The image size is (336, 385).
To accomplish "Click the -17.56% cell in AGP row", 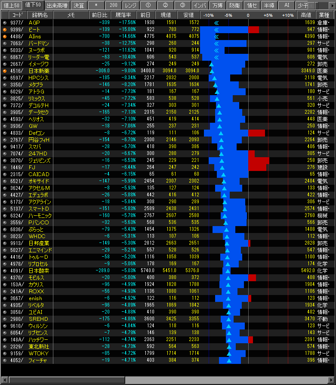I will (x=127, y=22).
